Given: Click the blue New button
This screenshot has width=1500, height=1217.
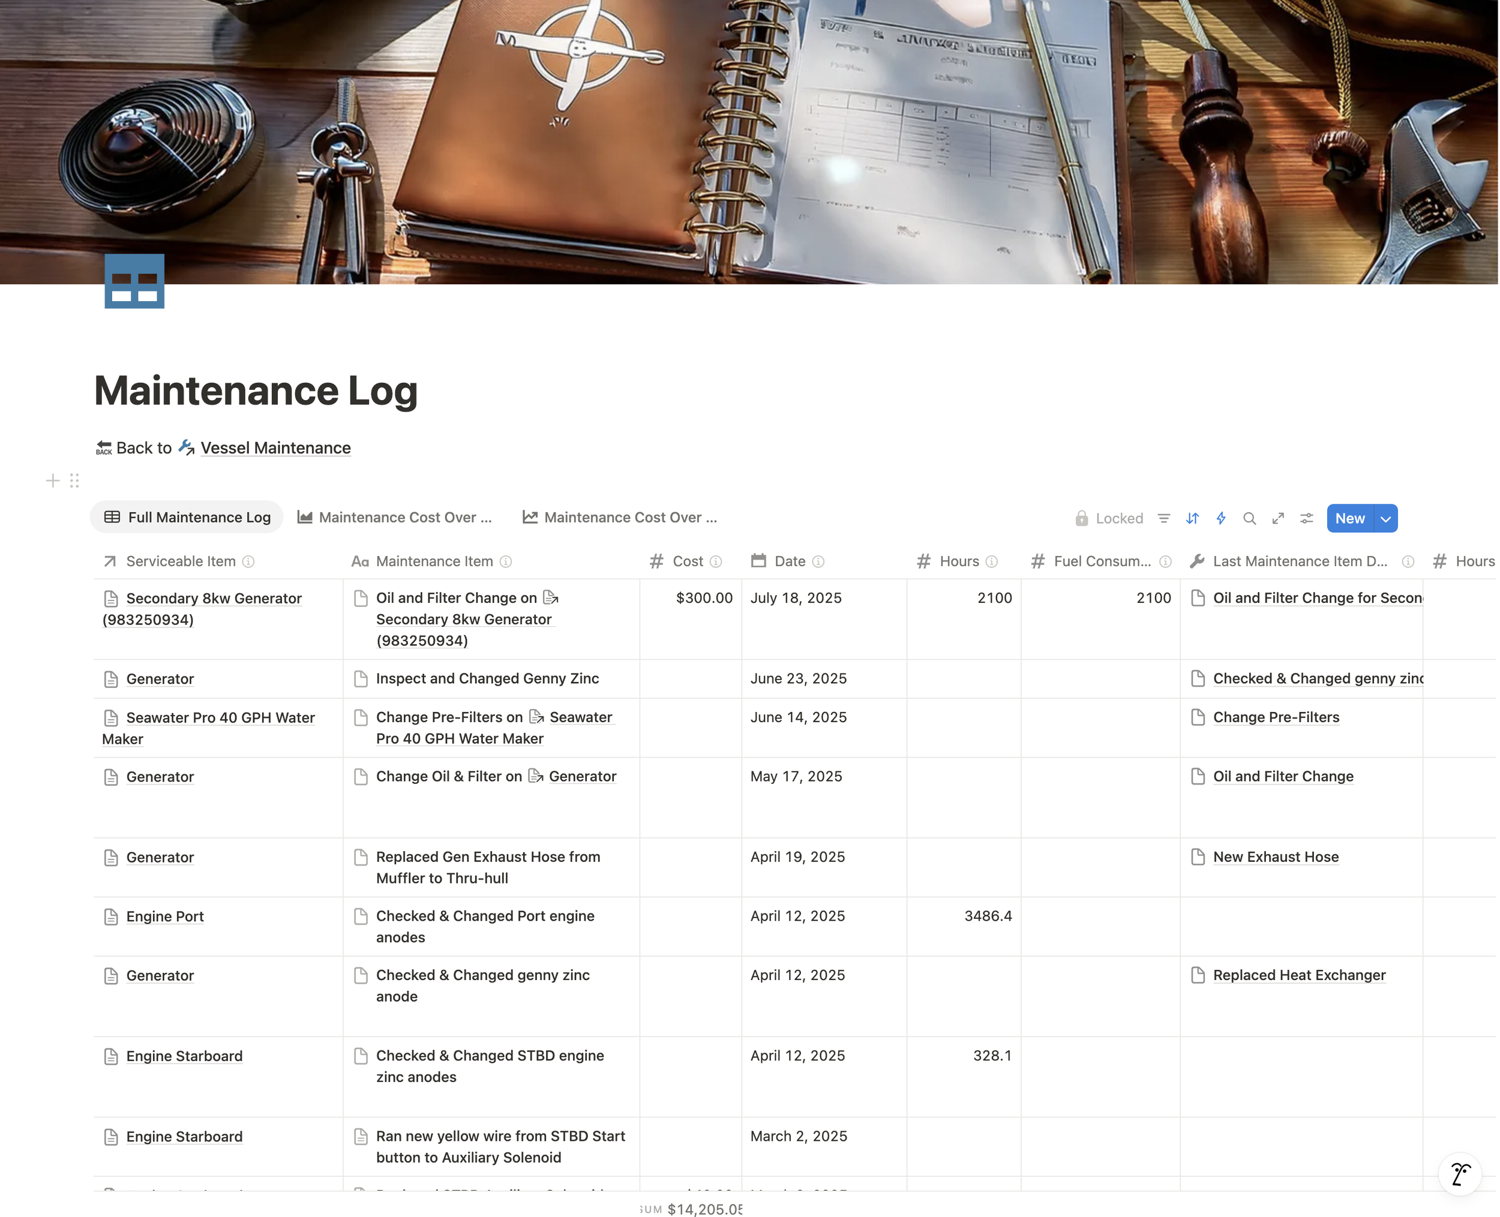Looking at the screenshot, I should [x=1349, y=519].
